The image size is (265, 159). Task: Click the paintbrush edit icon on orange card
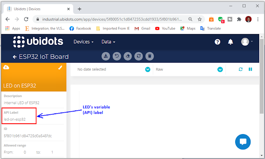tap(60, 68)
